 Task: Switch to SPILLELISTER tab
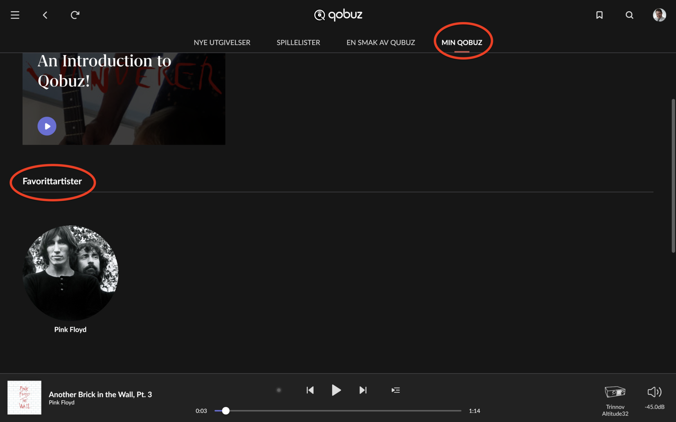point(298,42)
